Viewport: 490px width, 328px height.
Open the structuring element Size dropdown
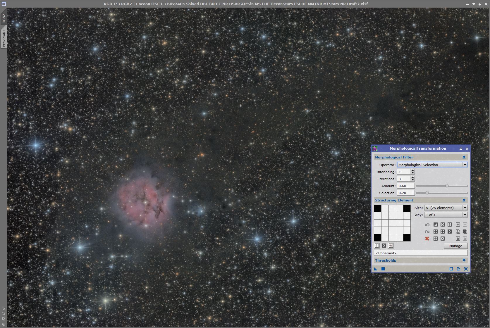pos(446,208)
